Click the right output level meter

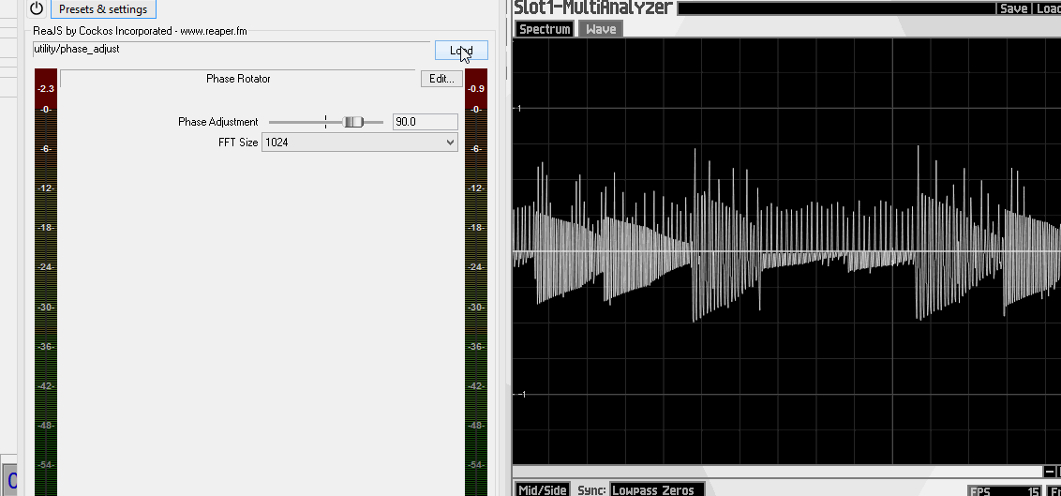476,281
